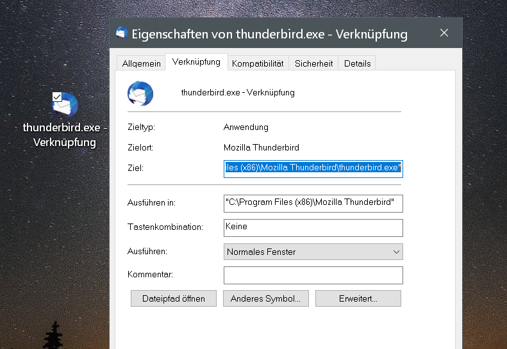507x349 pixels.
Task: Switch to the Allgemein tab
Action: 141,63
